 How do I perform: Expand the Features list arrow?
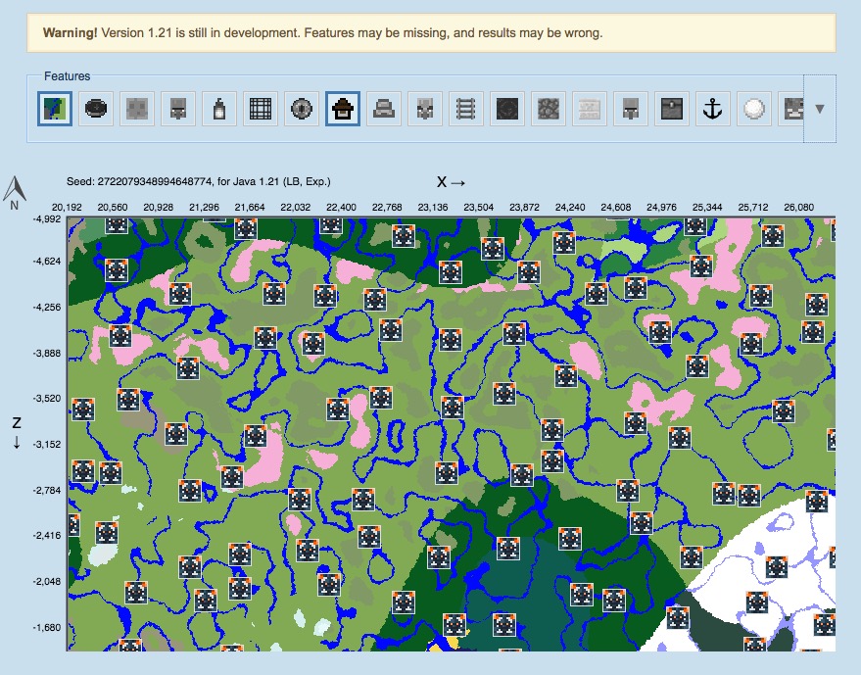tap(820, 109)
